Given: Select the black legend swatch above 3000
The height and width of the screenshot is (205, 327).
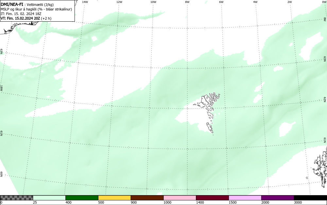Looking at the screenshot, I should (310, 198).
